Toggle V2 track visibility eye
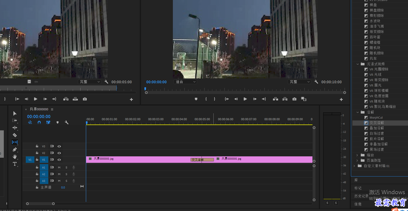 tap(59, 153)
